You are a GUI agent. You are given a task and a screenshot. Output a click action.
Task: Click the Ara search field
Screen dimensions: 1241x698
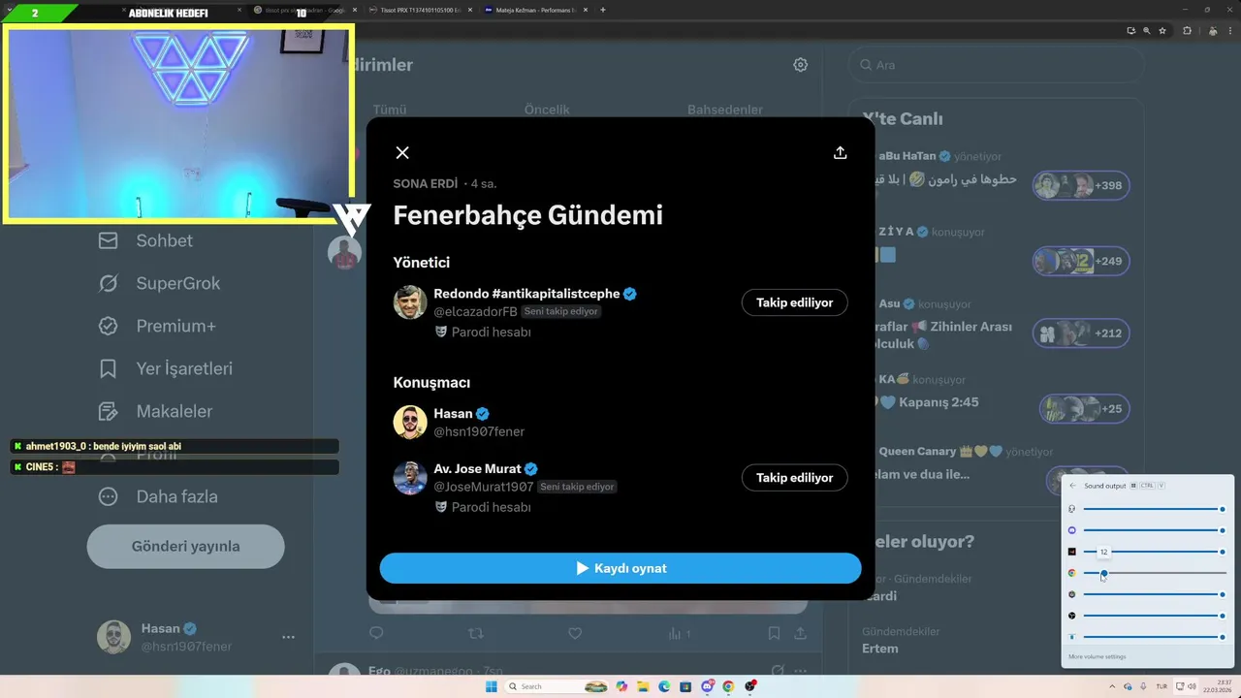point(996,65)
